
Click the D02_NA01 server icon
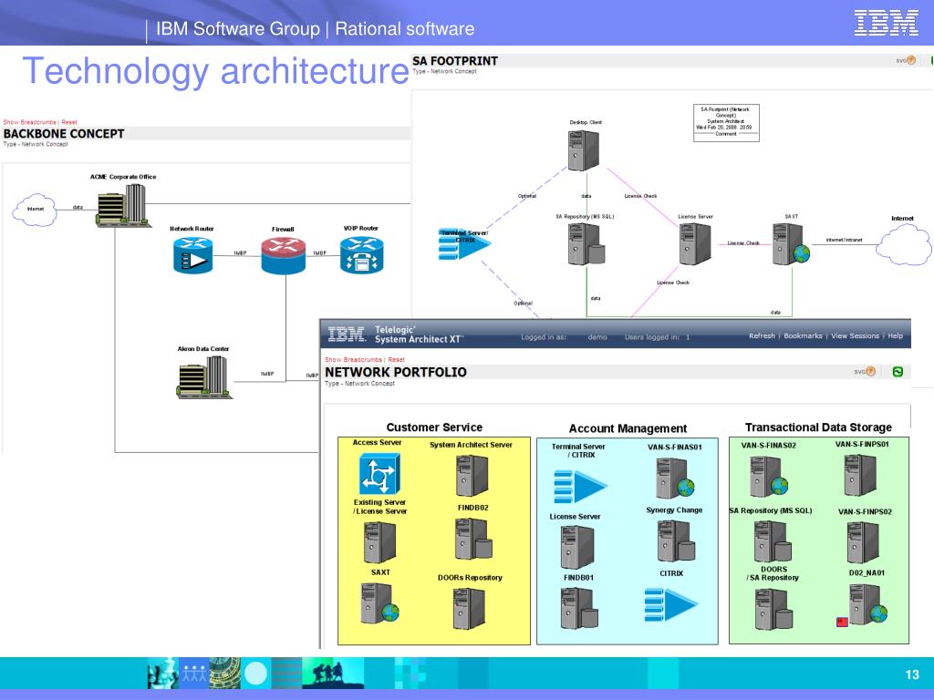click(x=868, y=604)
